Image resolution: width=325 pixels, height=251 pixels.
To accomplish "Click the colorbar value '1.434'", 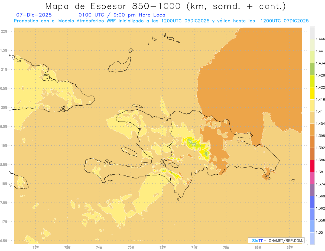I will [320, 63].
